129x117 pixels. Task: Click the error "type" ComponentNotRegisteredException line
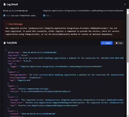pos(44,105)
